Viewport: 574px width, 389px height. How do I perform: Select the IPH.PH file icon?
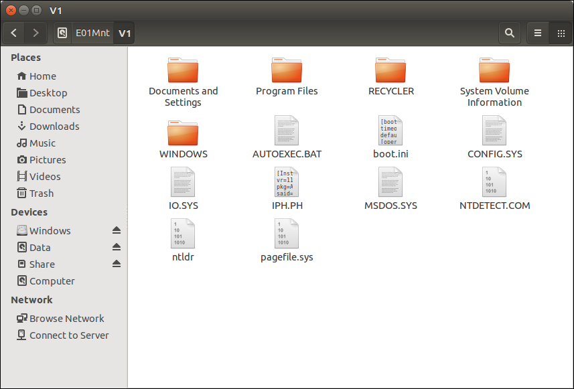287,182
